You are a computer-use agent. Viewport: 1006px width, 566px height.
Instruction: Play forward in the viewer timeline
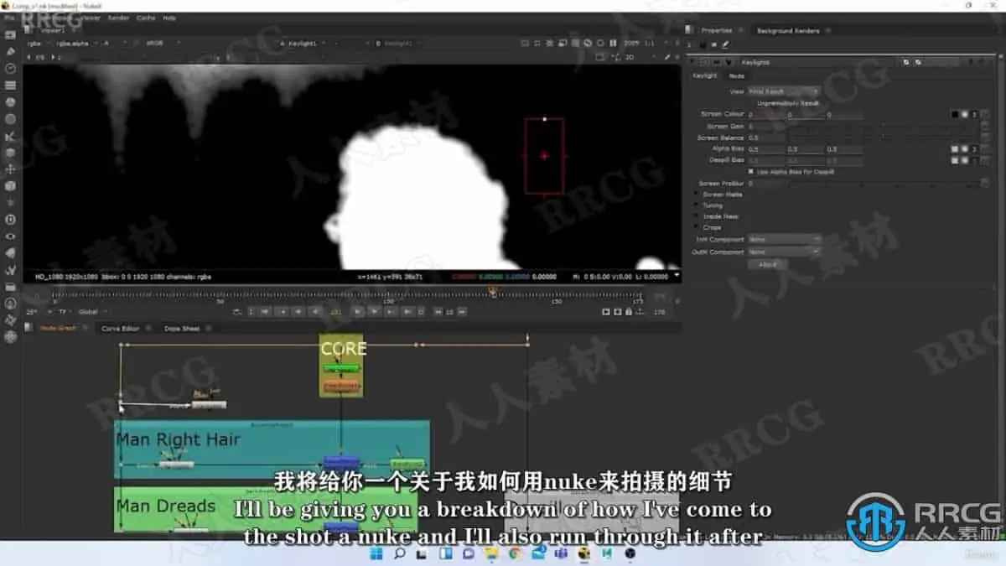click(x=358, y=311)
